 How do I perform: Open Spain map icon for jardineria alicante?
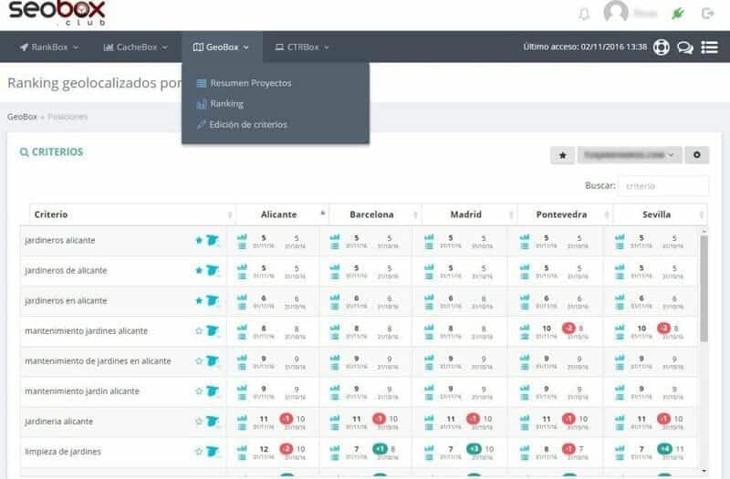coord(213,422)
